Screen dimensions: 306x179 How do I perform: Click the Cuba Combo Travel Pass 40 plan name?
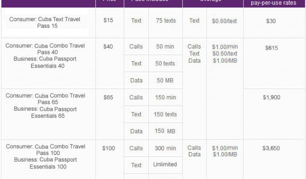pos(45,49)
